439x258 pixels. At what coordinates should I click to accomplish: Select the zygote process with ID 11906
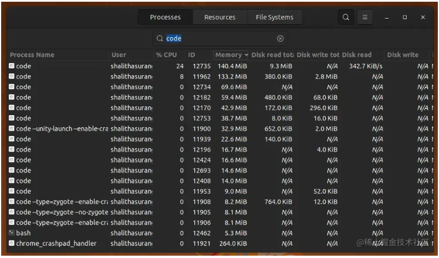(x=220, y=222)
